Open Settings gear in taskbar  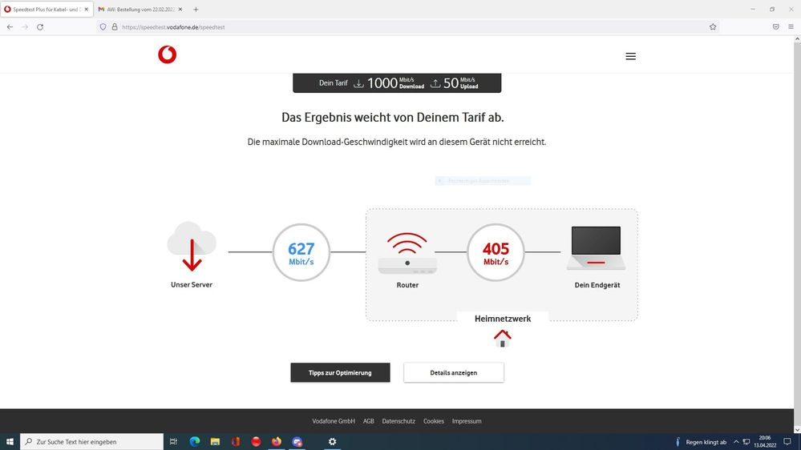coord(332,441)
